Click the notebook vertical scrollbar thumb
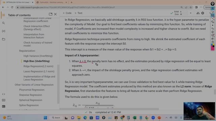Viewport: 216px width, 121px height. click(x=215, y=92)
